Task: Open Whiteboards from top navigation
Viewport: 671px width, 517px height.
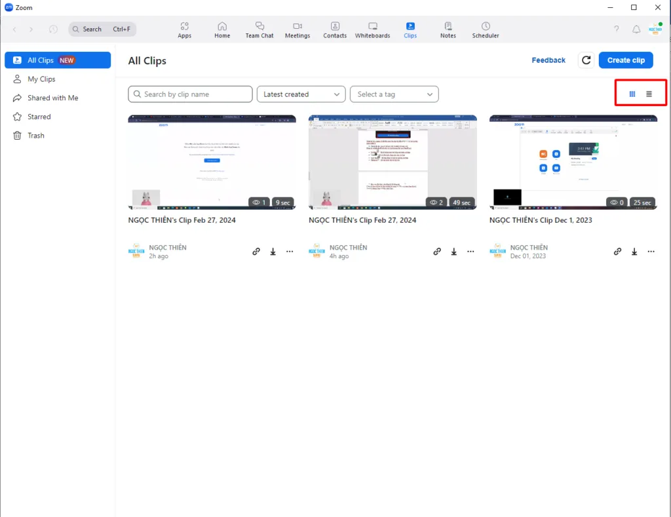Action: click(372, 29)
